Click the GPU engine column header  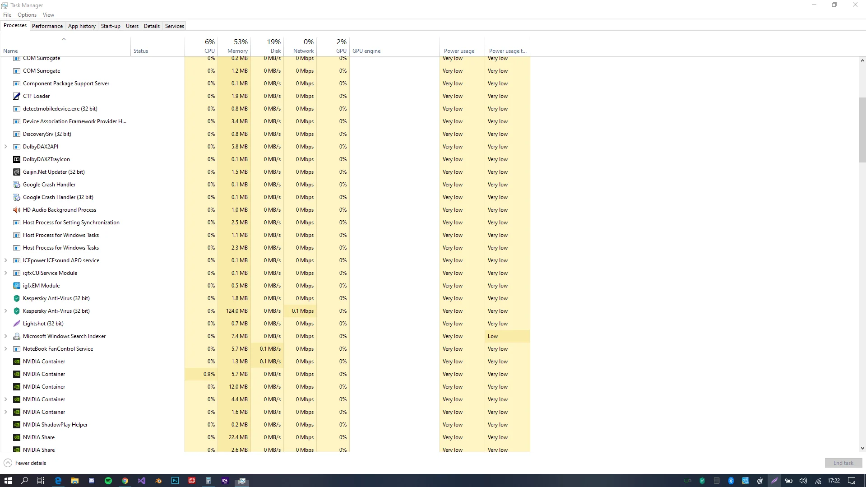[394, 46]
